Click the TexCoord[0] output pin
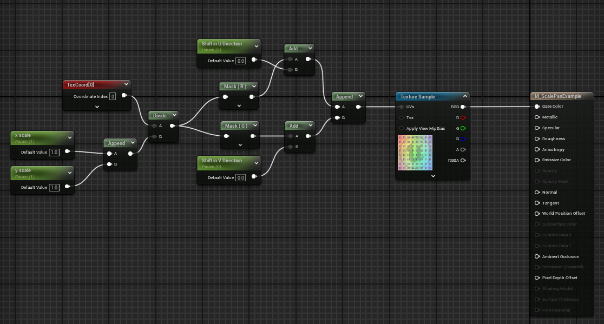 click(124, 96)
